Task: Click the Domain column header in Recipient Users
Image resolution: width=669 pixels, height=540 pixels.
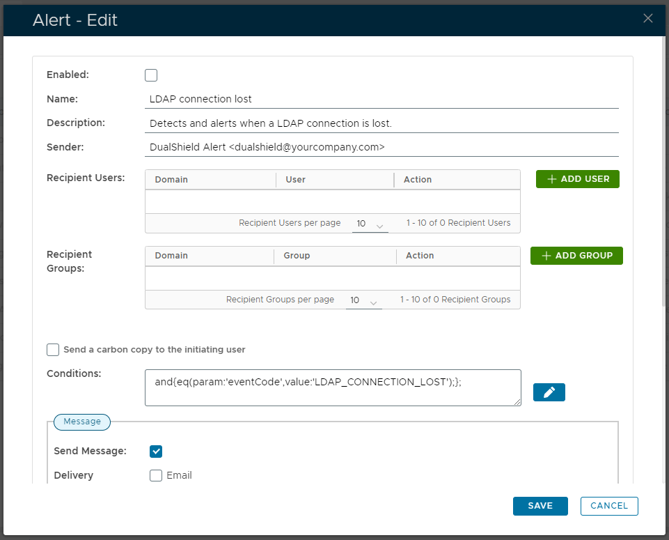Action: 171,180
